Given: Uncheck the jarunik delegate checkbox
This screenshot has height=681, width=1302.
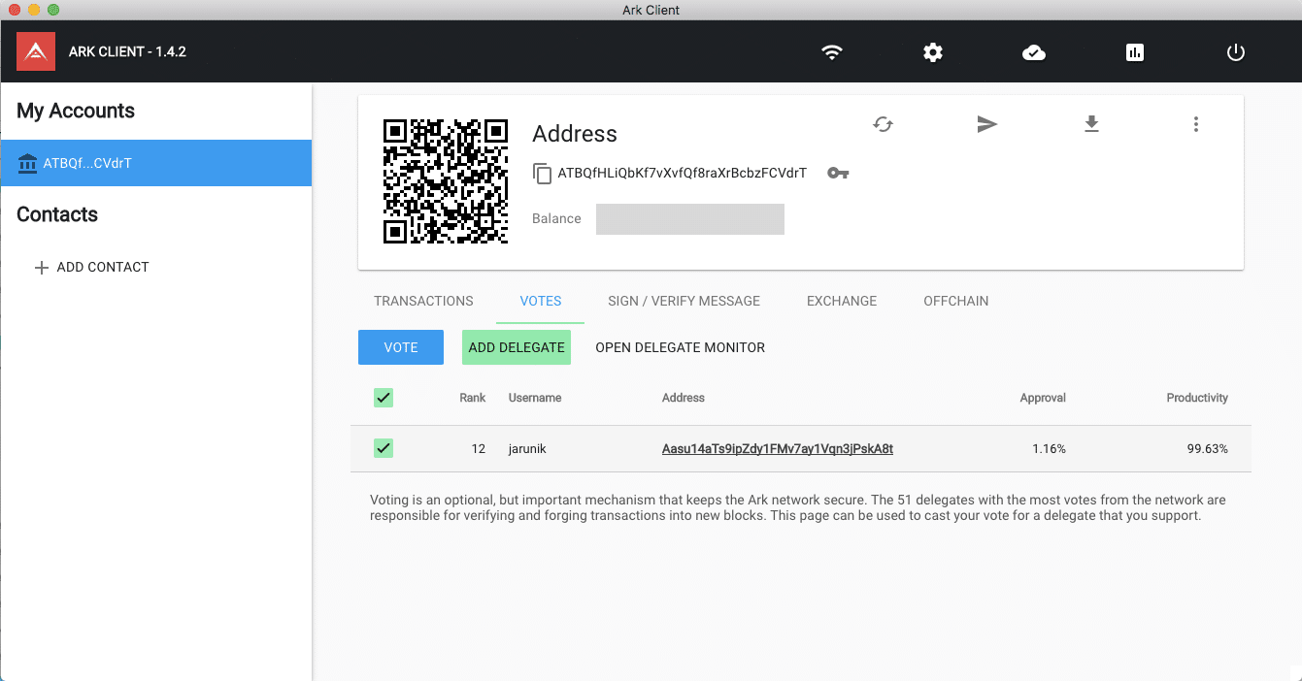Looking at the screenshot, I should point(384,448).
